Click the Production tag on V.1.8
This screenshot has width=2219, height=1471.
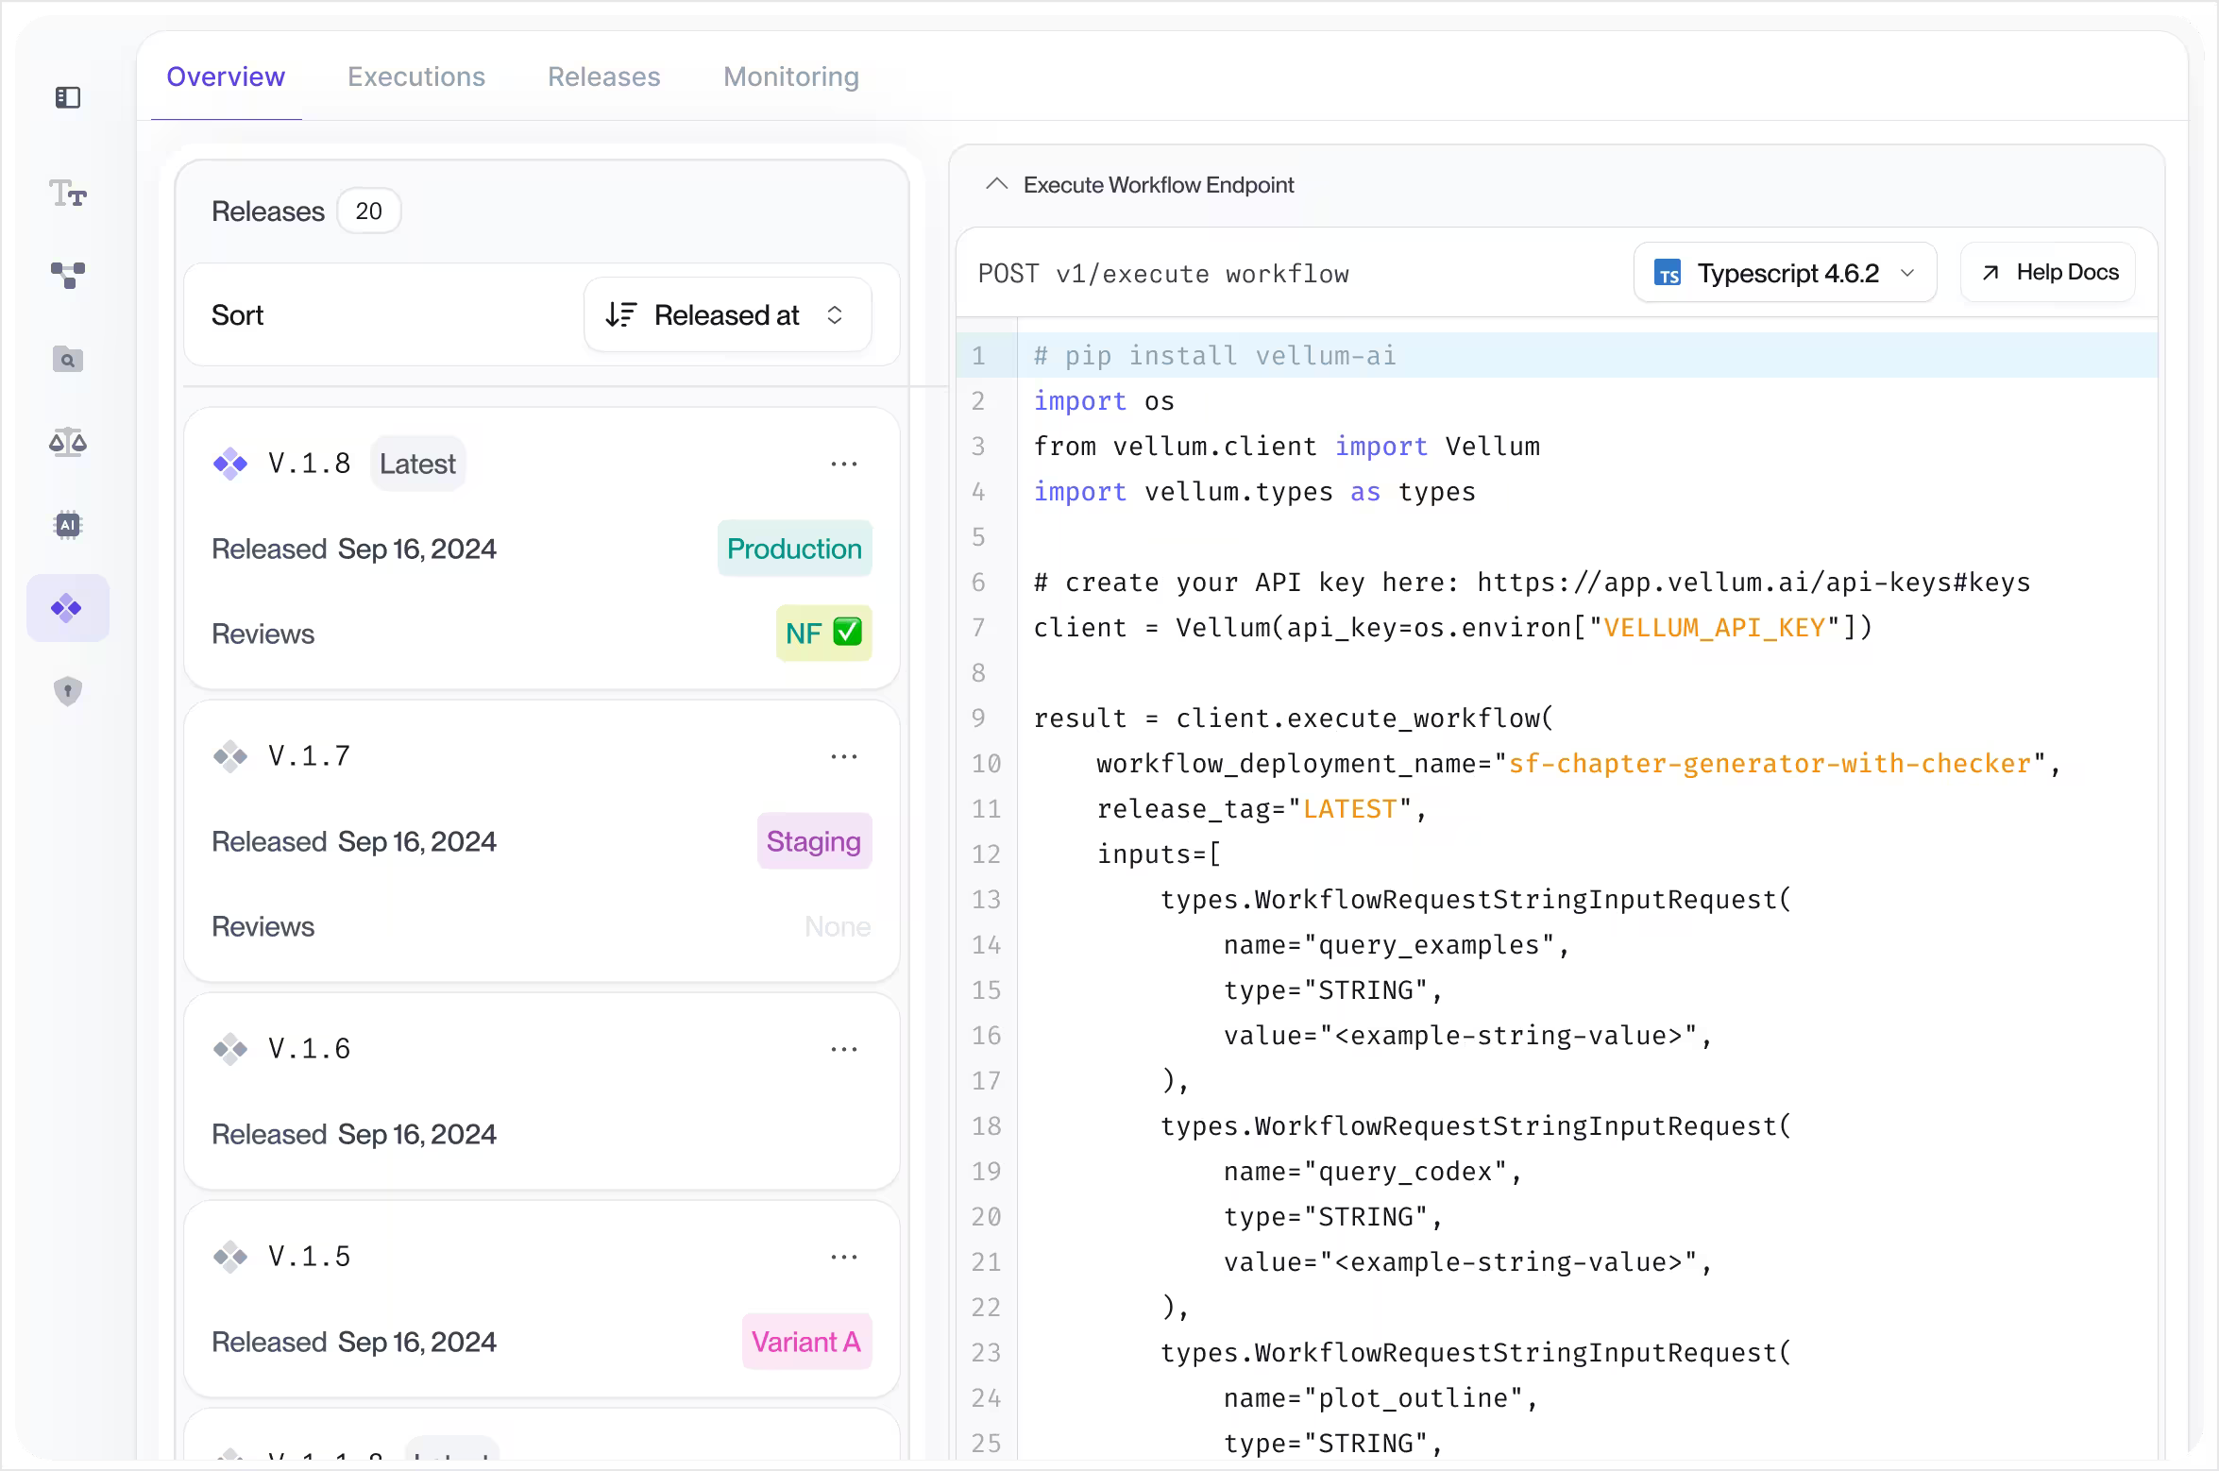coord(794,549)
